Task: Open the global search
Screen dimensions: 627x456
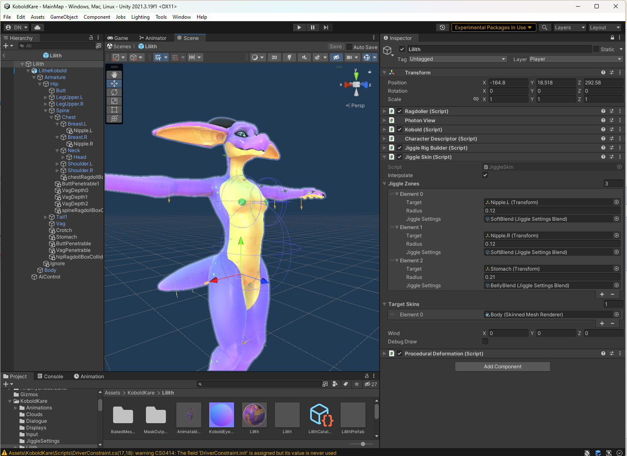Action: pyautogui.click(x=544, y=27)
